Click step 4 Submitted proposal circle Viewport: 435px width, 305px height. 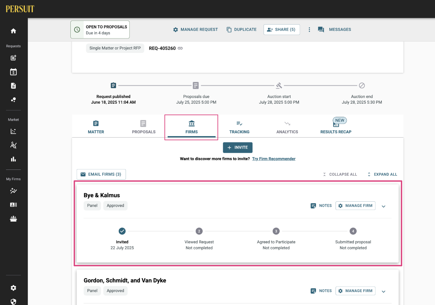click(353, 231)
